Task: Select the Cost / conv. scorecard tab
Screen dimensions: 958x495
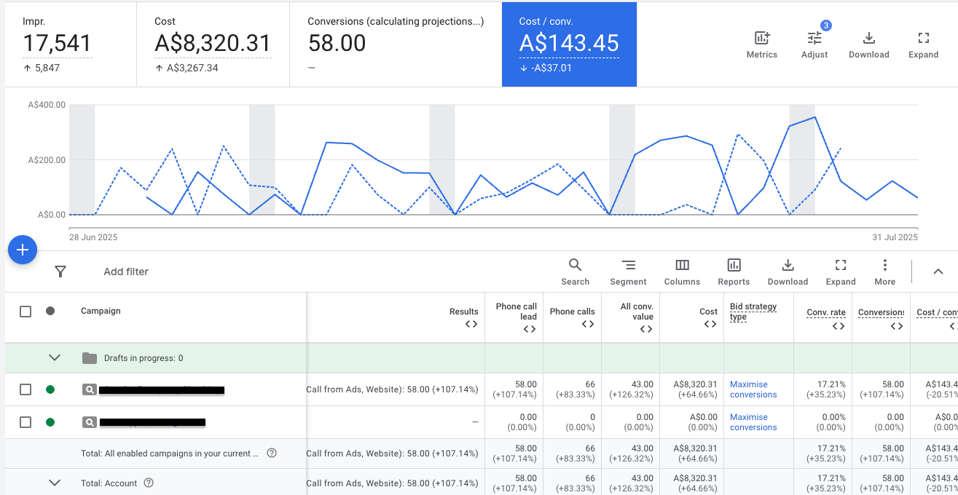Action: pos(569,44)
